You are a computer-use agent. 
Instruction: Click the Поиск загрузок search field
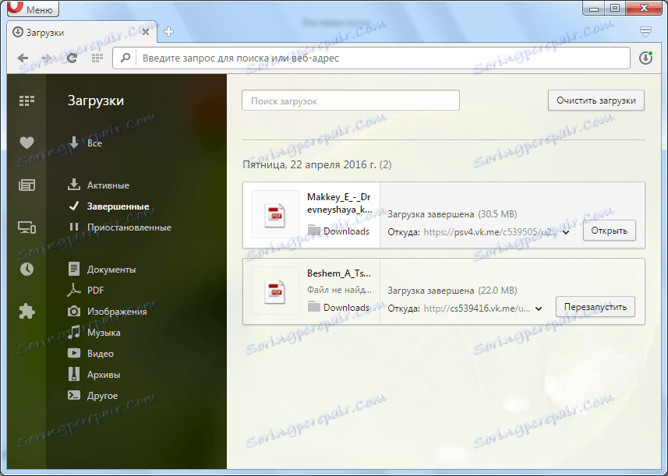coord(351,100)
